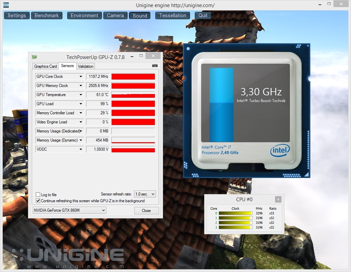Click the 3,30 GHz turbo frequency text
Image resolution: width=351 pixels, height=272 pixels.
click(261, 92)
